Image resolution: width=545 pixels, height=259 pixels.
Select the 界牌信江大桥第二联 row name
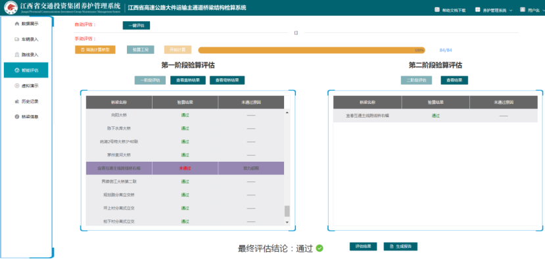(119, 181)
